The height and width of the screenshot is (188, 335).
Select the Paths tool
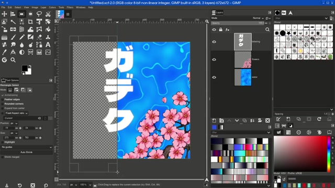coord(39,45)
